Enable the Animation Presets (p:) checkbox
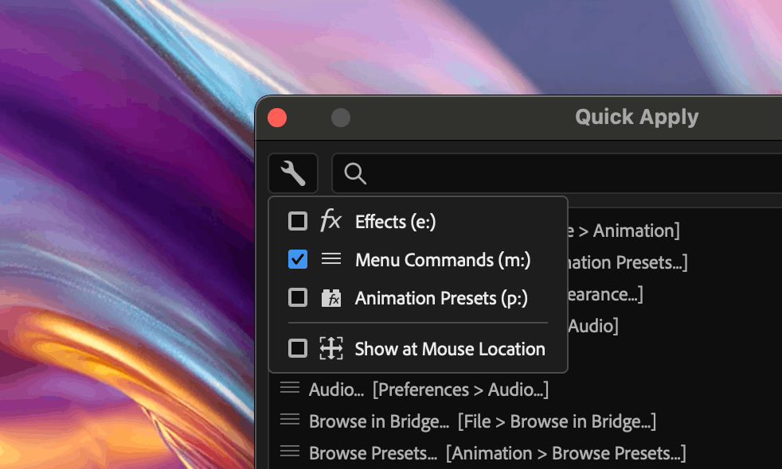 point(298,298)
